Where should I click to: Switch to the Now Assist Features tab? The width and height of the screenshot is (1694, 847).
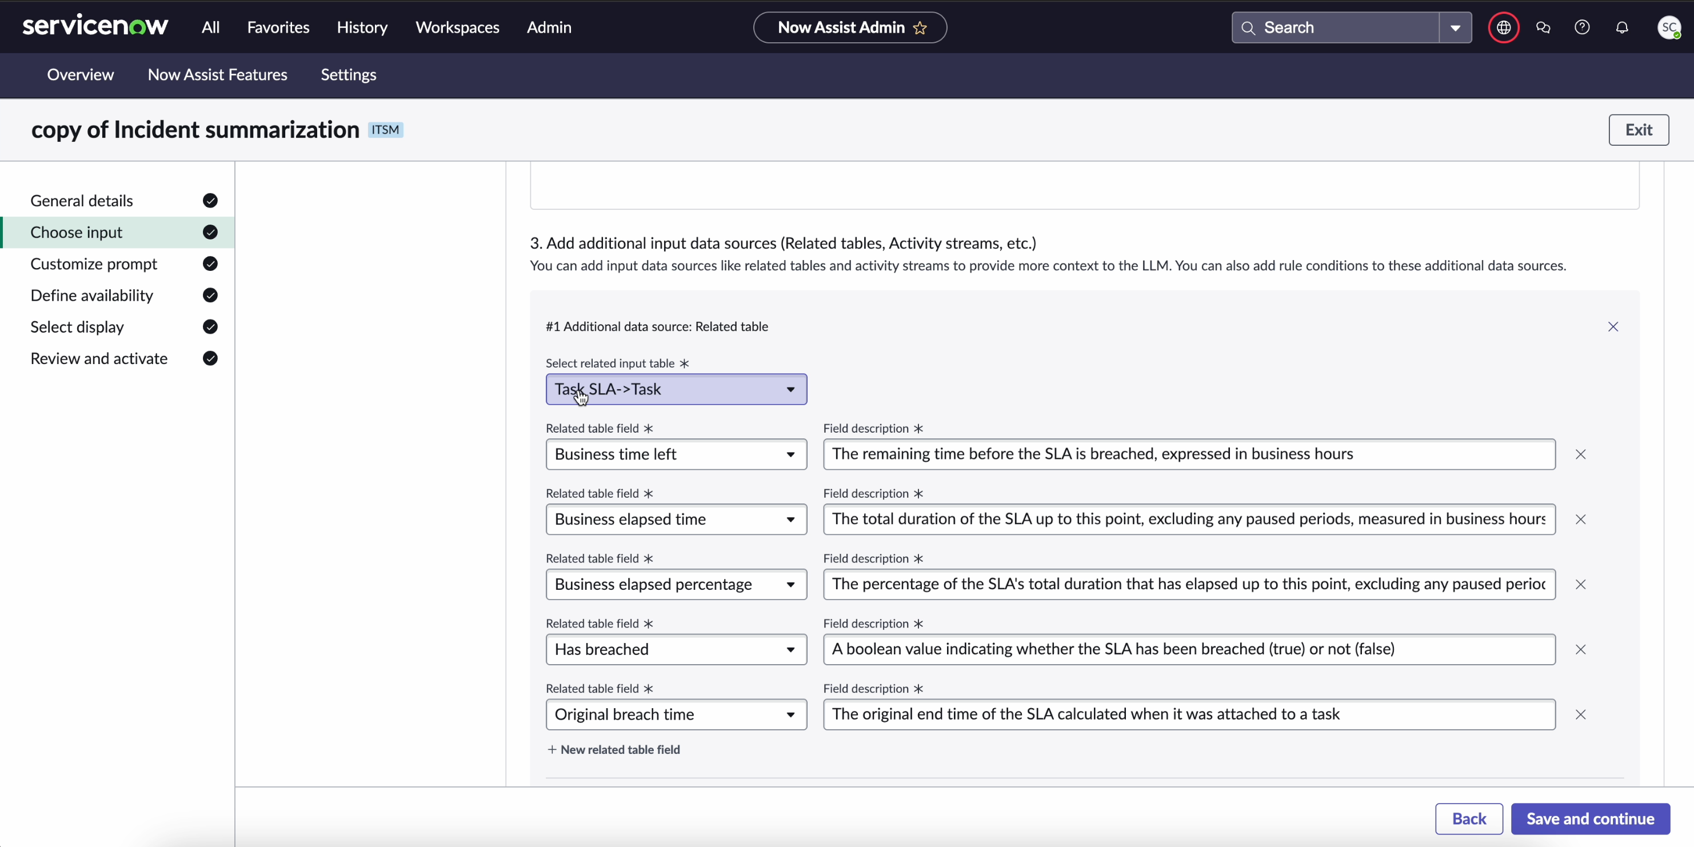[218, 75]
